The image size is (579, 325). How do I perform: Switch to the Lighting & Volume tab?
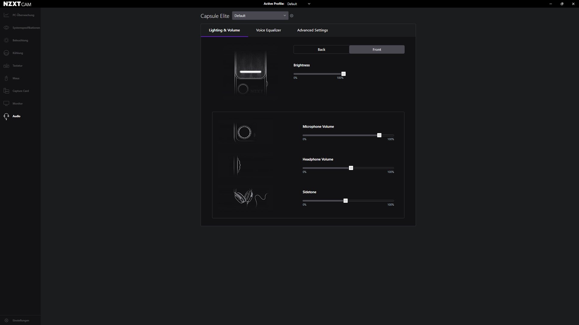(x=224, y=30)
